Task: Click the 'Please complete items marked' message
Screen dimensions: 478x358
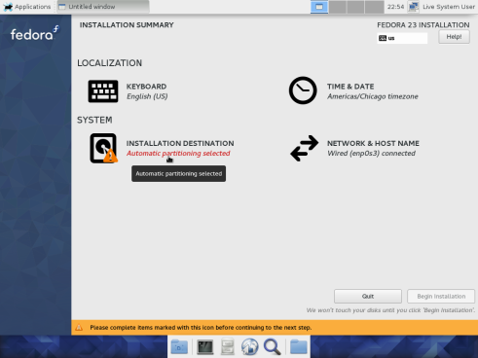Action: (x=201, y=328)
